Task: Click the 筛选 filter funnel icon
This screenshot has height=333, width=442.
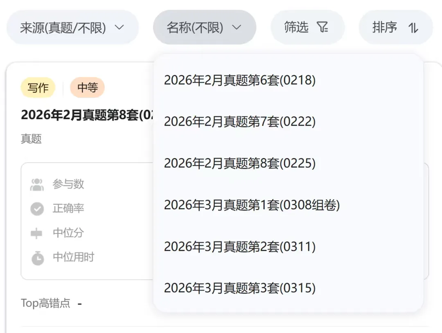Action: pos(323,27)
